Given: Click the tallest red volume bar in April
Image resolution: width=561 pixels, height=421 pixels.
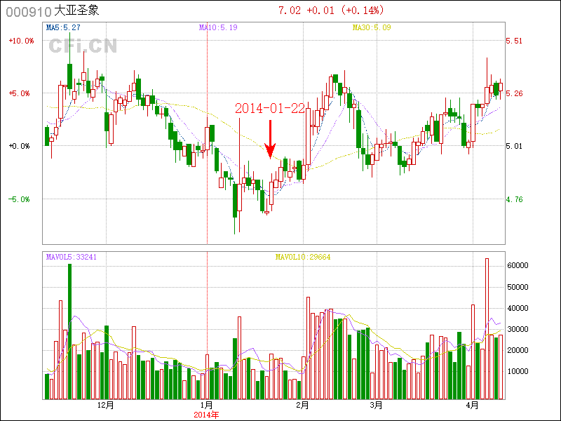Looking at the screenshot, I should tap(487, 328).
